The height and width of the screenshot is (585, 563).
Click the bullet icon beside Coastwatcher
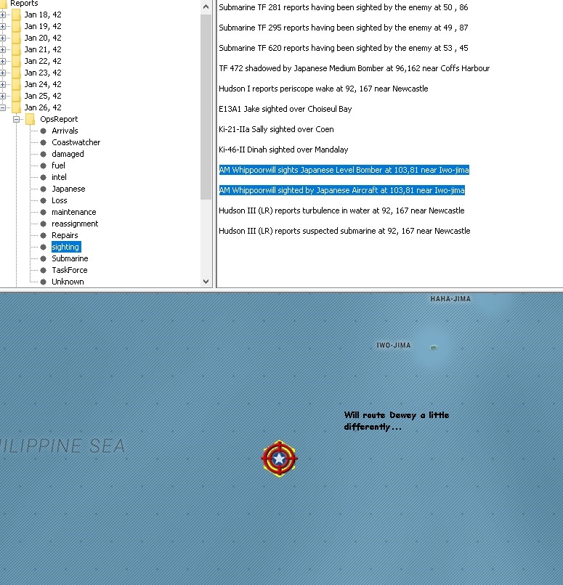pyautogui.click(x=44, y=142)
